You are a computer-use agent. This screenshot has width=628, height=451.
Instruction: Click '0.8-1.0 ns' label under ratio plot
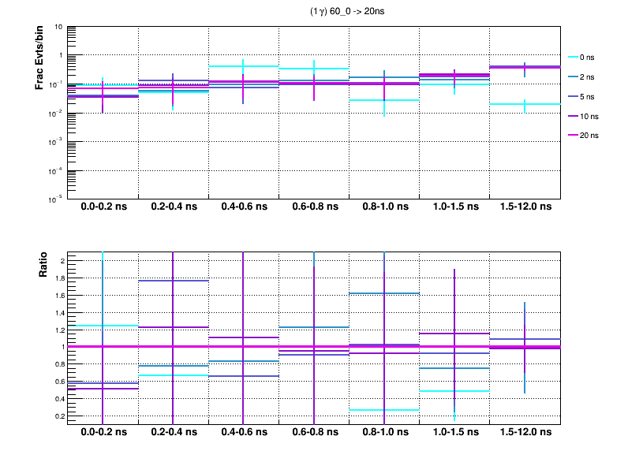point(385,433)
